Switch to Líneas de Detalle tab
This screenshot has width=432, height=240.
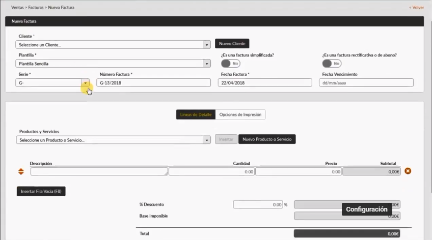196,115
